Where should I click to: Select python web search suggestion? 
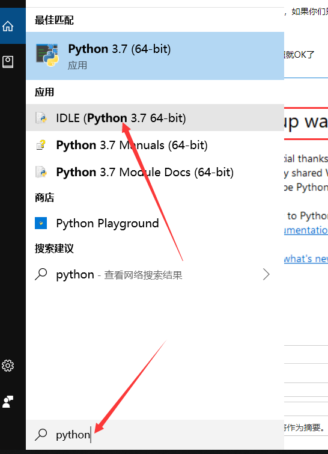[155, 274]
